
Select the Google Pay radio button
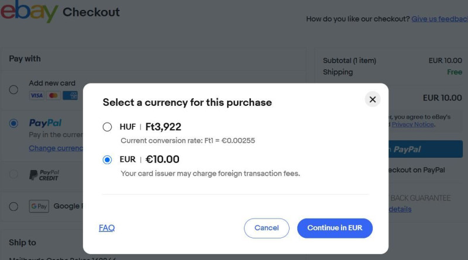coord(13,206)
